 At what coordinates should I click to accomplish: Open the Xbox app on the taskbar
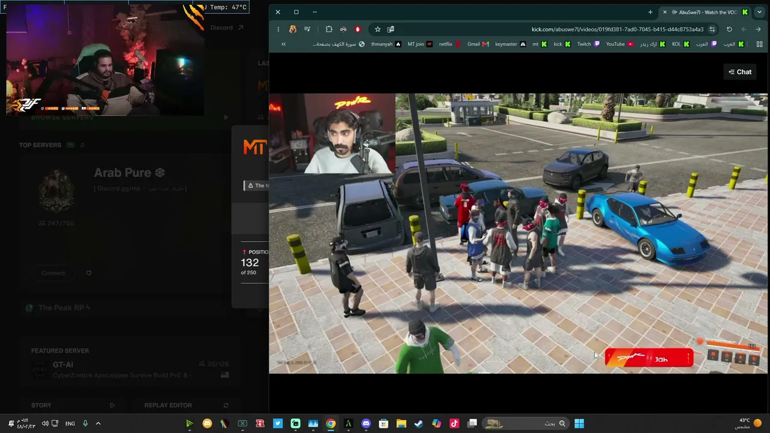point(242,423)
